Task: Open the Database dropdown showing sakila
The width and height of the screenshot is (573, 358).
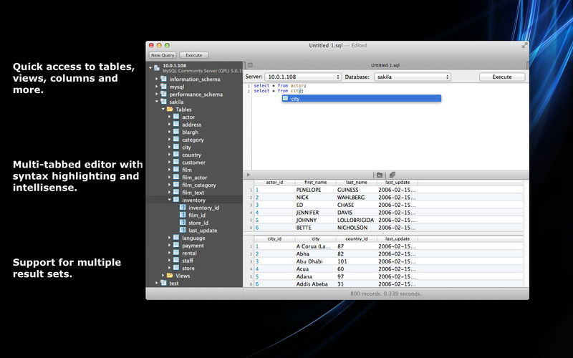Action: coord(411,77)
